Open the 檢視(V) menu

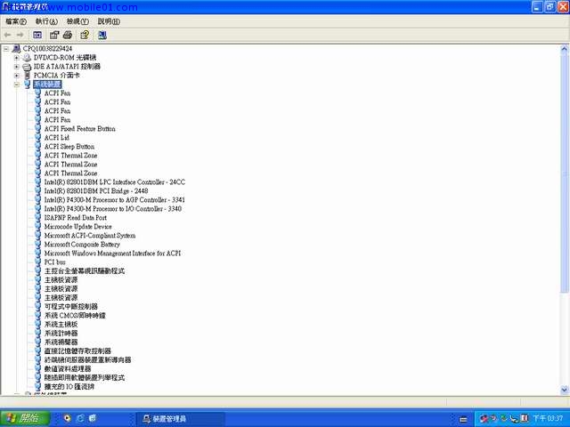tap(77, 21)
